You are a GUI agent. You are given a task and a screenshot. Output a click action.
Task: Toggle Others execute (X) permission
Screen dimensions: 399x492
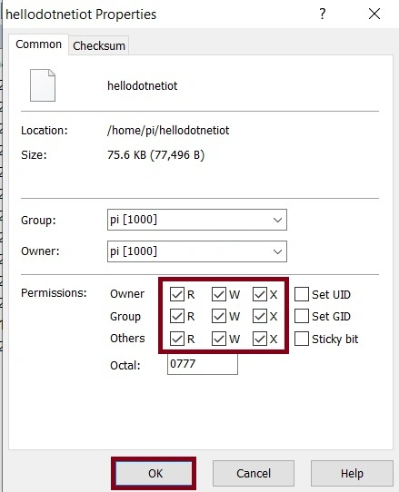(260, 339)
